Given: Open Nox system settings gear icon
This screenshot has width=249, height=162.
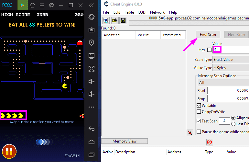Looking at the screenshot, I should tap(51, 5).
